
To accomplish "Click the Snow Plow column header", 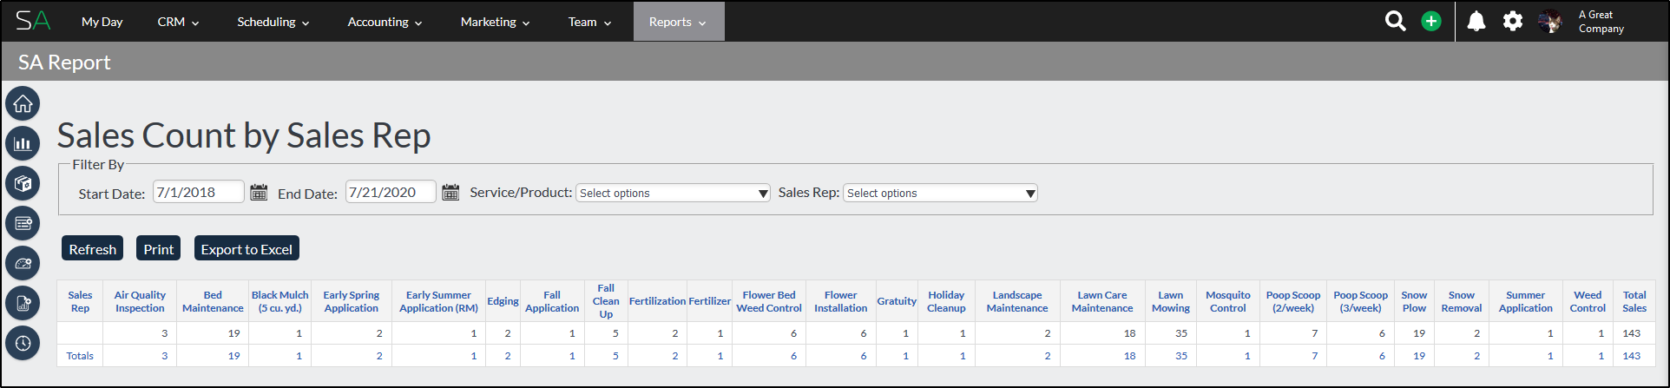I will point(1414,301).
